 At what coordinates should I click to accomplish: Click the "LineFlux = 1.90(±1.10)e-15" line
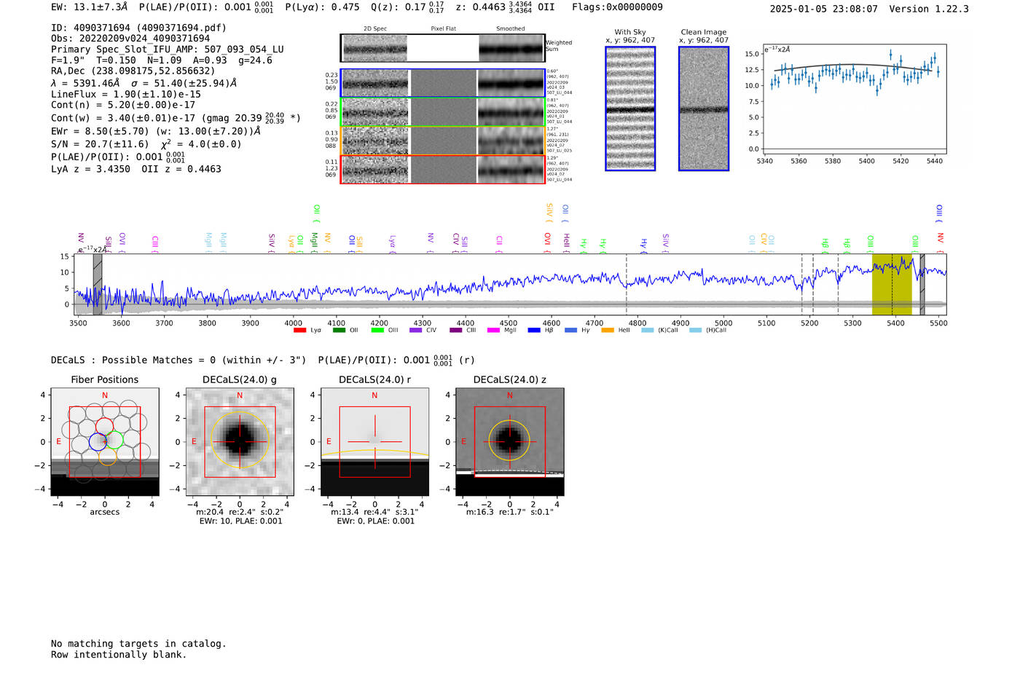tap(126, 94)
